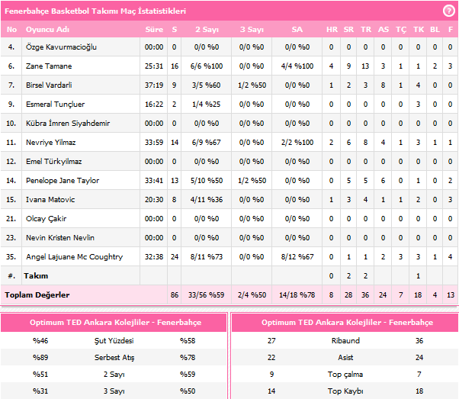459x399 pixels.
Task: Click the 'SR' column header
Action: point(348,29)
